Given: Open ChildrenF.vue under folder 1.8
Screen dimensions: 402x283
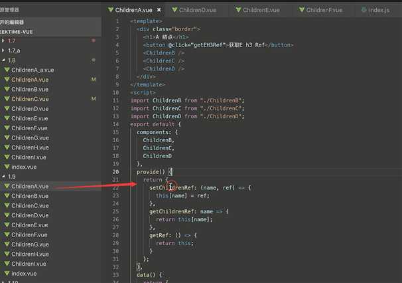Looking at the screenshot, I should [29, 128].
